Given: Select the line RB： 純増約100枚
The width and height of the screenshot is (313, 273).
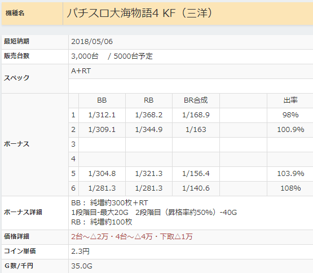Looking at the screenshot, I should pos(102,222).
